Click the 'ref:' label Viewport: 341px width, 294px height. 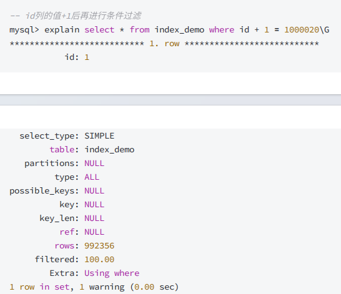click(x=69, y=232)
